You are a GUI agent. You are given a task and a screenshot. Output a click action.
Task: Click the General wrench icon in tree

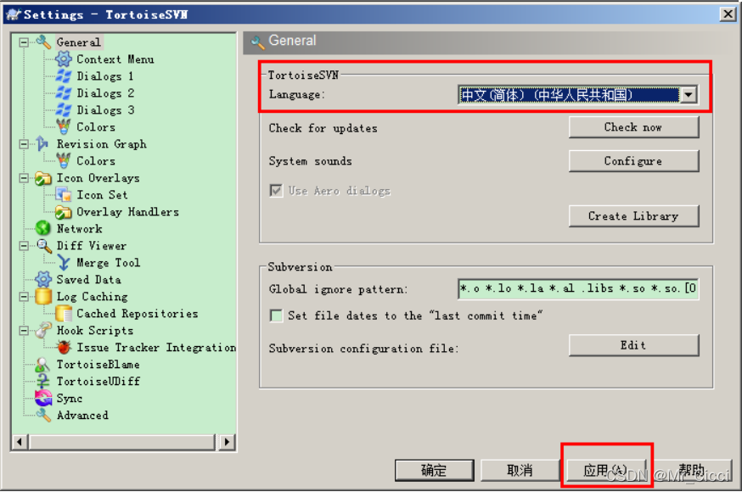43,42
